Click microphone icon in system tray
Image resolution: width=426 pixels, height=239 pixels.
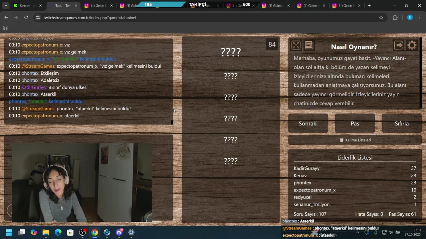(375, 232)
